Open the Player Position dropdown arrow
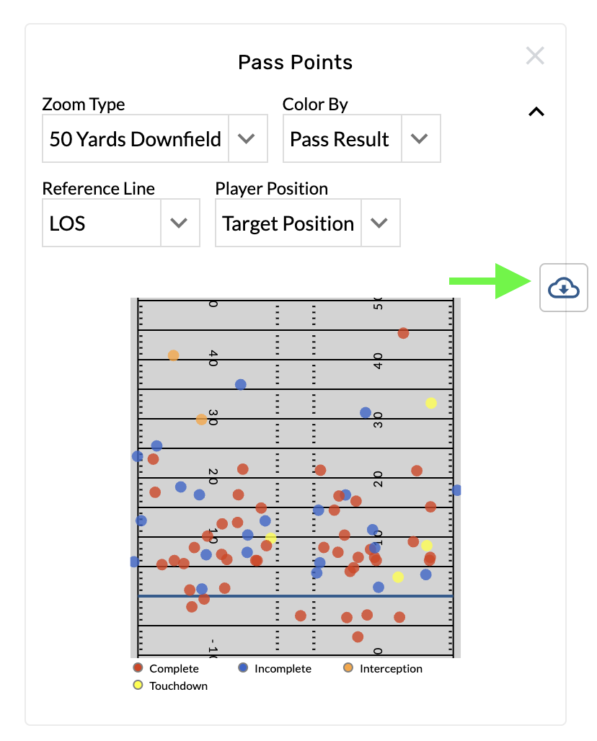The height and width of the screenshot is (741, 597). (380, 223)
